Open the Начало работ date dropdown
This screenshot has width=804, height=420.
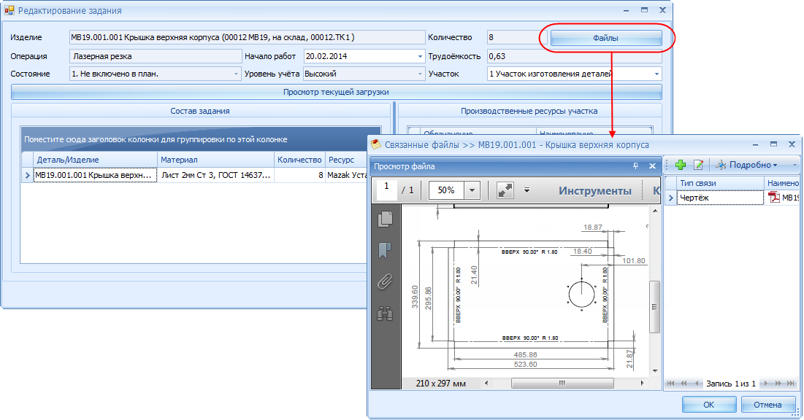(420, 56)
